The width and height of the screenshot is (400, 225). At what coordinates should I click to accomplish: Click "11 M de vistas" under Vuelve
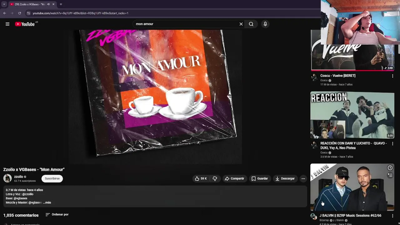[328, 84]
